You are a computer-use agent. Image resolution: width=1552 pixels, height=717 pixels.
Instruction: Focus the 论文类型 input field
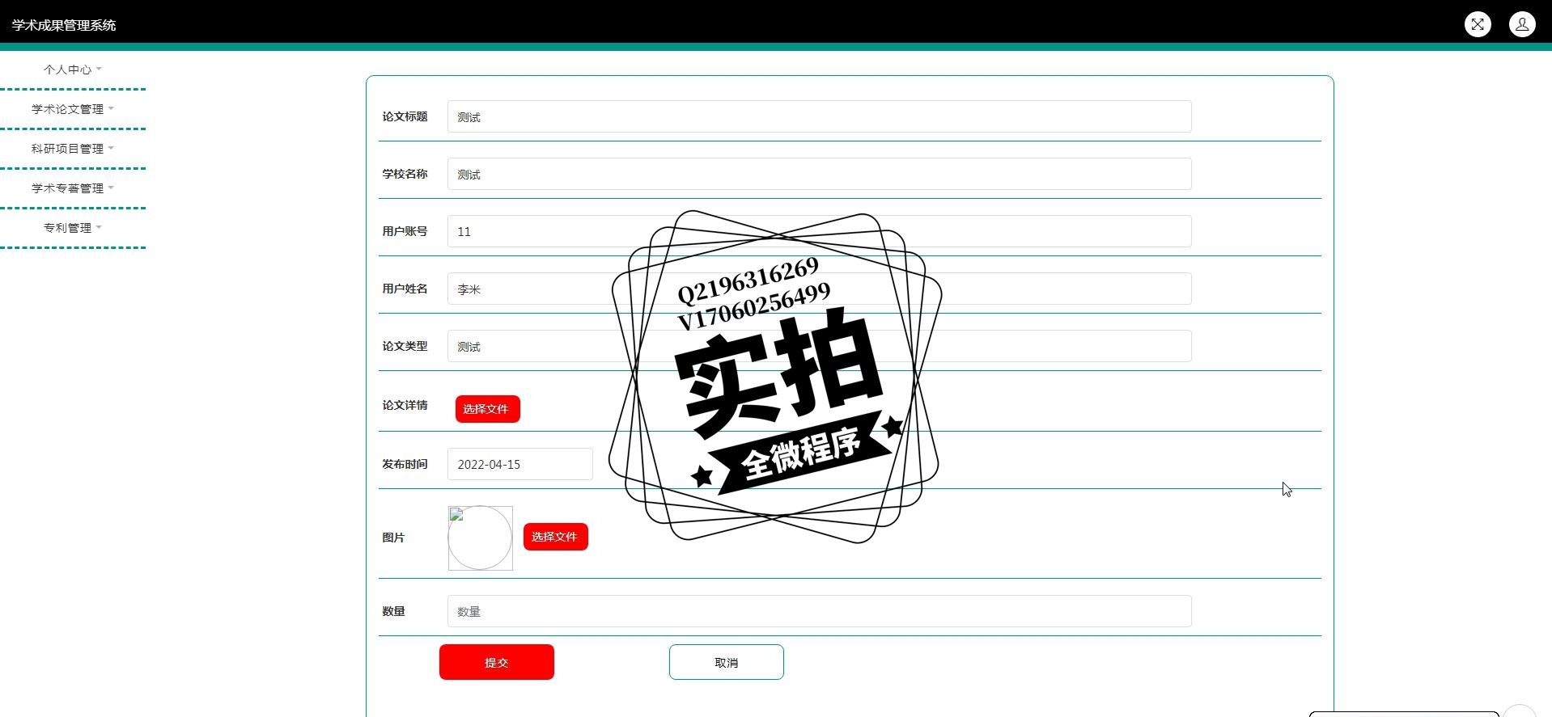tap(819, 346)
